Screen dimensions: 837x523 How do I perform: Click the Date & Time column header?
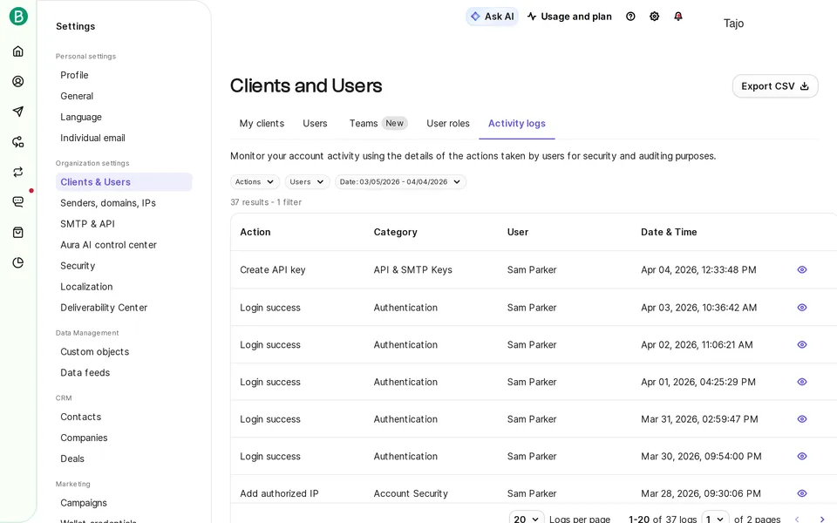669,232
